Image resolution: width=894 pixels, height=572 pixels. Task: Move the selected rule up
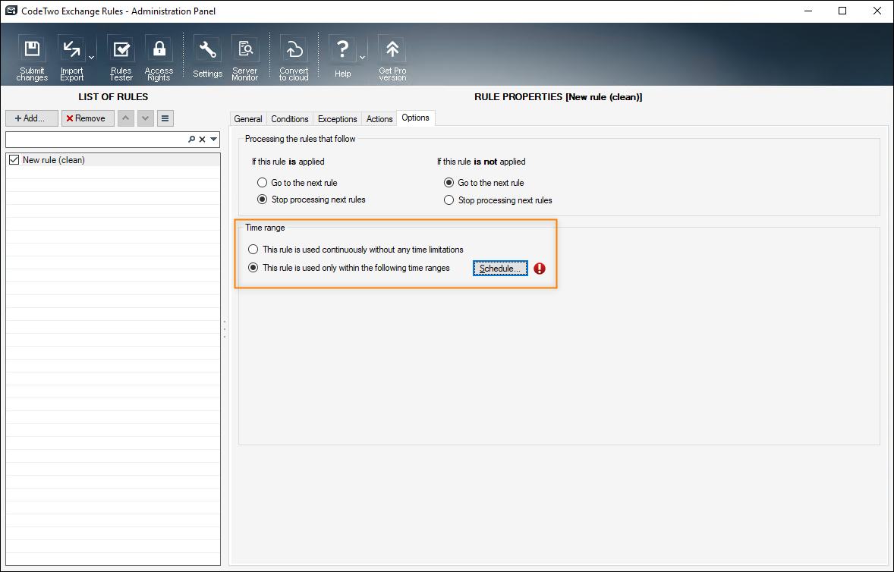click(125, 118)
